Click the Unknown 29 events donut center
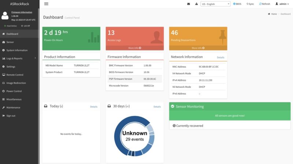Screen dimensions: 293x164 tap(135, 136)
